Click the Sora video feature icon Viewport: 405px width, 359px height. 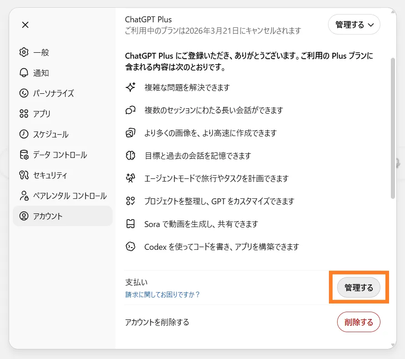click(x=131, y=224)
